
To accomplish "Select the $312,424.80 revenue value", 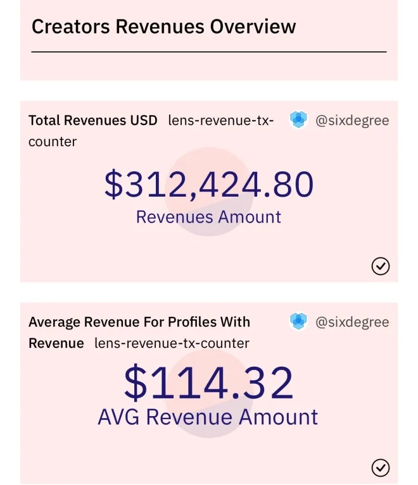I will coord(209,185).
